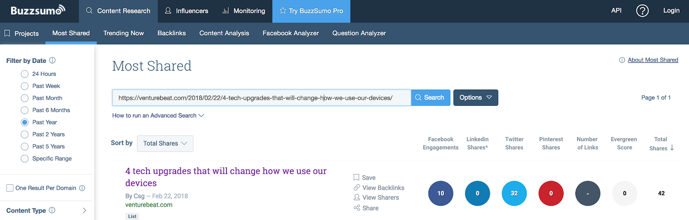Screen dimensions: 689x220
Task: Click the Filter by Date info icon
Action: tap(53, 60)
